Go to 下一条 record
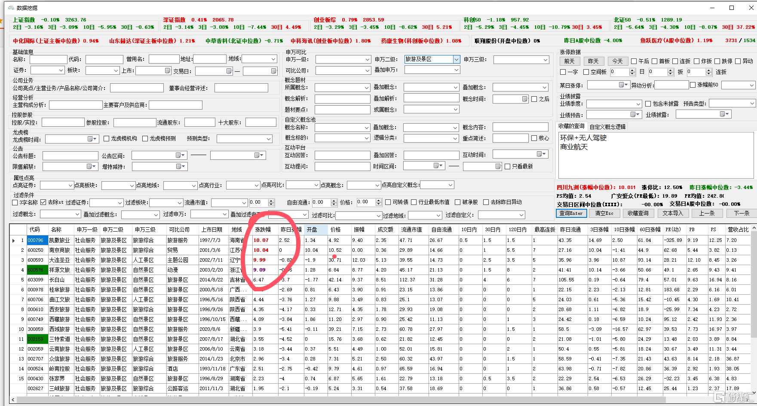Screen dimensions: 757x406 point(742,213)
